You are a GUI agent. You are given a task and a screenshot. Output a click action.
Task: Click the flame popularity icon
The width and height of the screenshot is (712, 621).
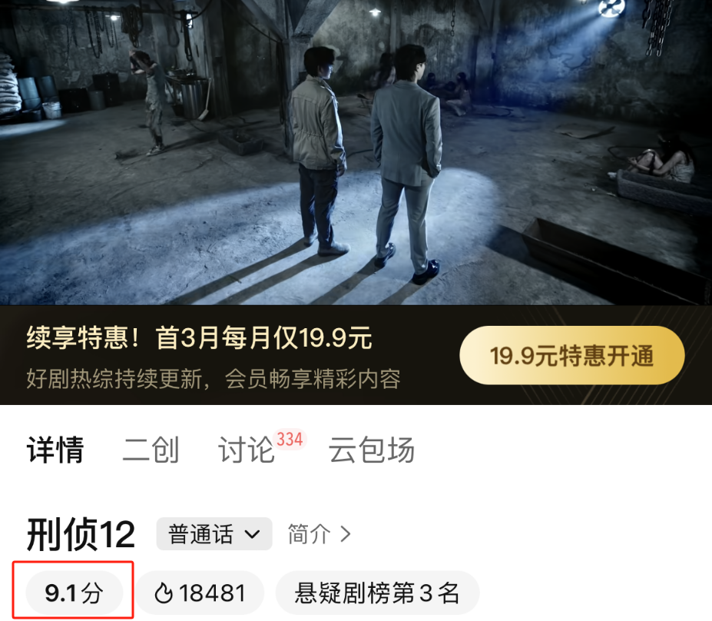coord(164,593)
